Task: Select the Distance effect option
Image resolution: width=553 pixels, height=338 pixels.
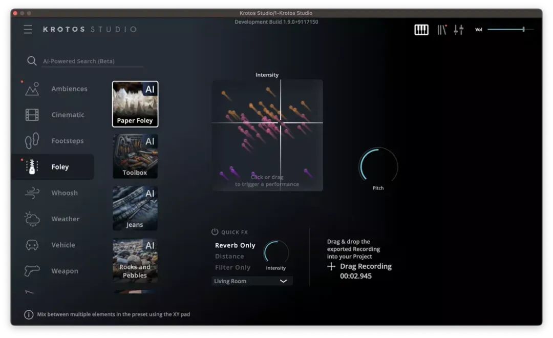Action: coord(229,257)
